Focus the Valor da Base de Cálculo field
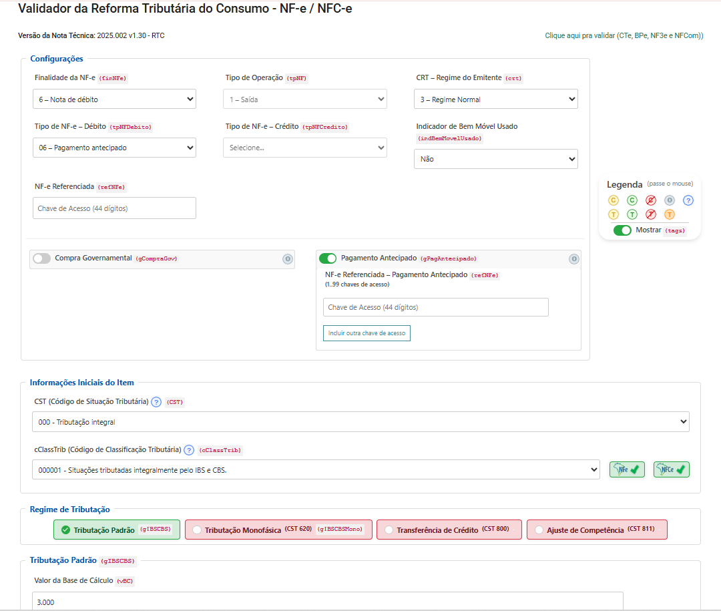This screenshot has height=611, width=721. [x=327, y=602]
